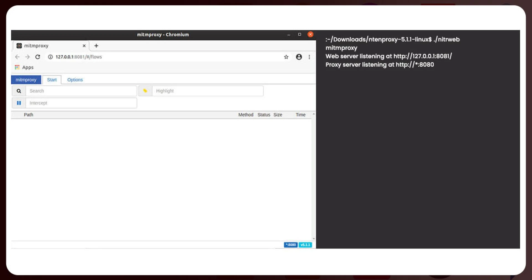Sort flows by the Path column
This screenshot has width=532, height=280.
click(x=29, y=115)
